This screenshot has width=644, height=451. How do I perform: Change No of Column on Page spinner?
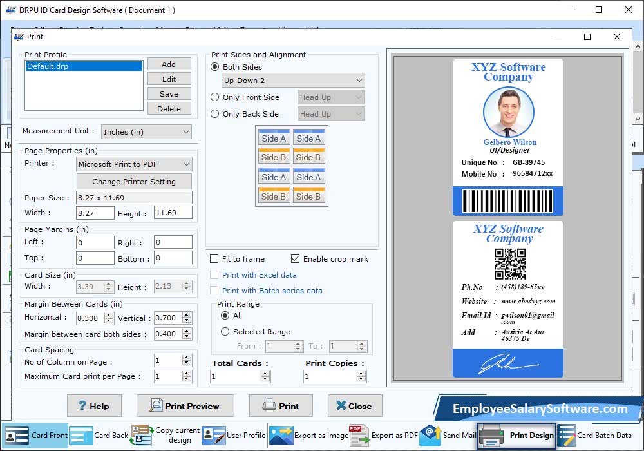[187, 361]
